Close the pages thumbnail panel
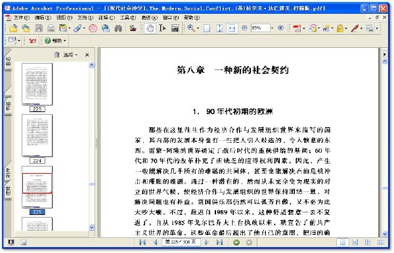394x253 pixels. tap(87, 54)
